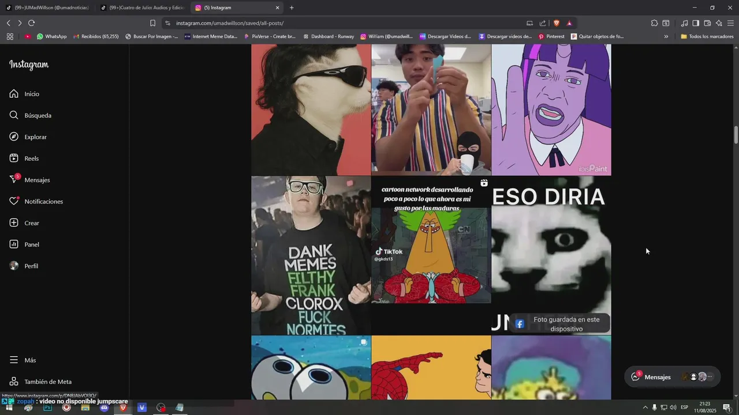
Task: Open browser extensions puzzle icon
Action: [654, 23]
